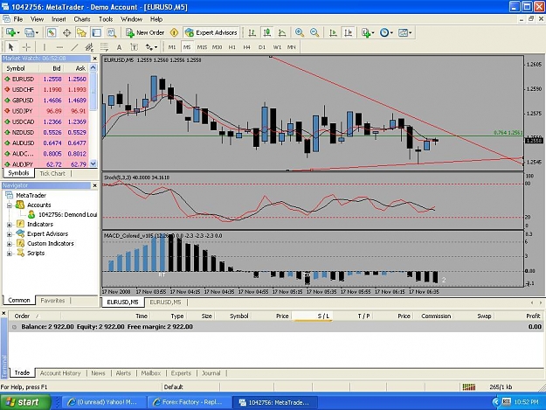Expand the Expert Advisors tree node
Viewport: 546px width, 410px height.
tap(10, 234)
